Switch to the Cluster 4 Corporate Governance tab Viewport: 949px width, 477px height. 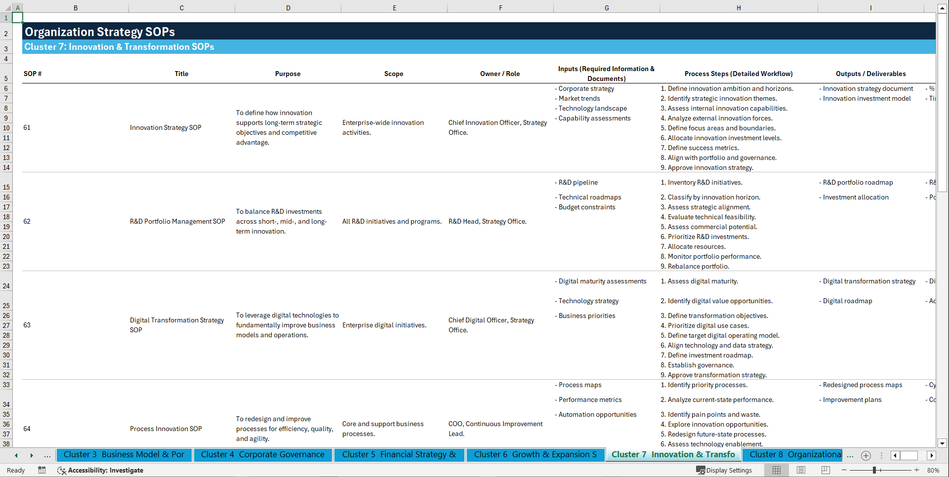(262, 455)
